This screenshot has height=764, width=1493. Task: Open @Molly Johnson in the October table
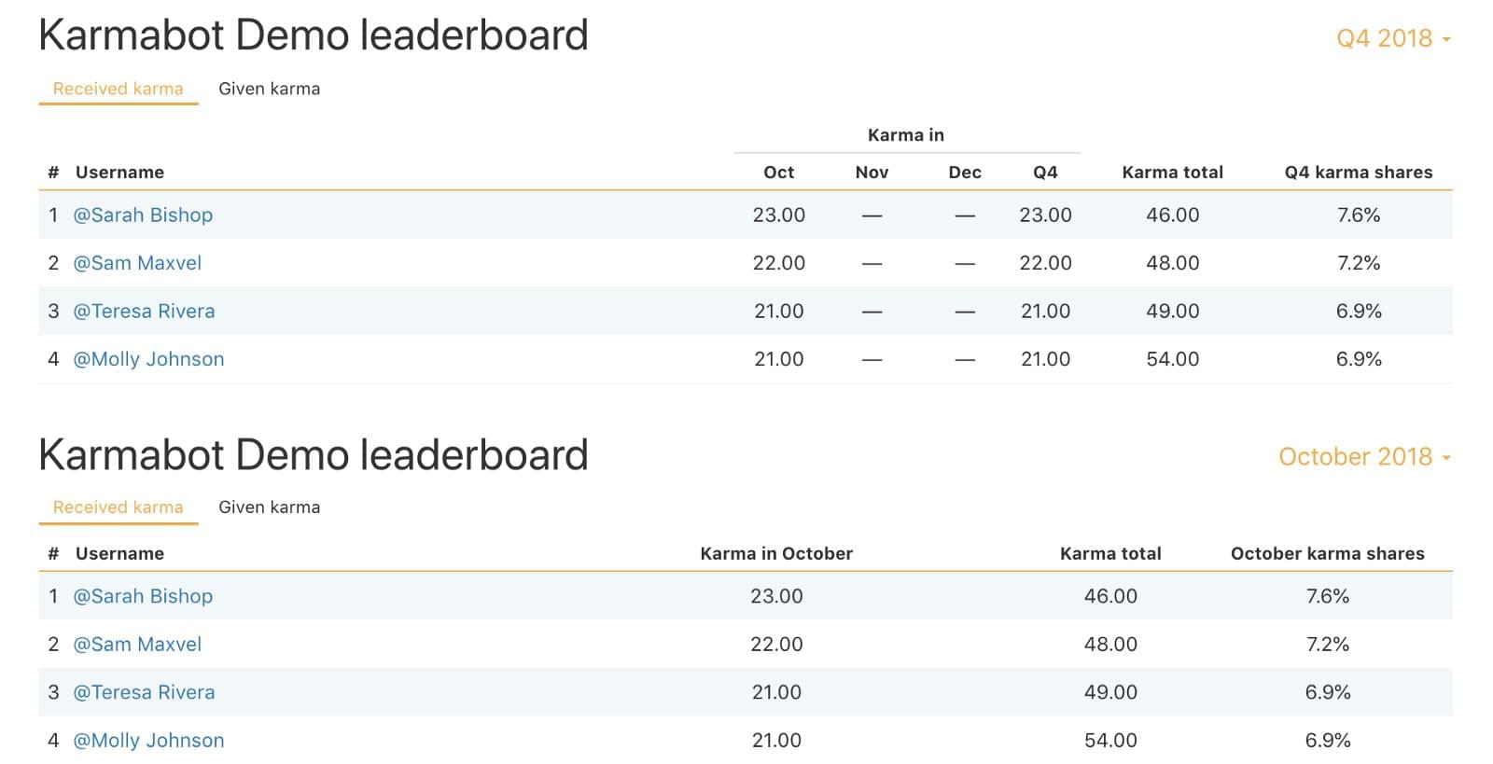(x=150, y=740)
